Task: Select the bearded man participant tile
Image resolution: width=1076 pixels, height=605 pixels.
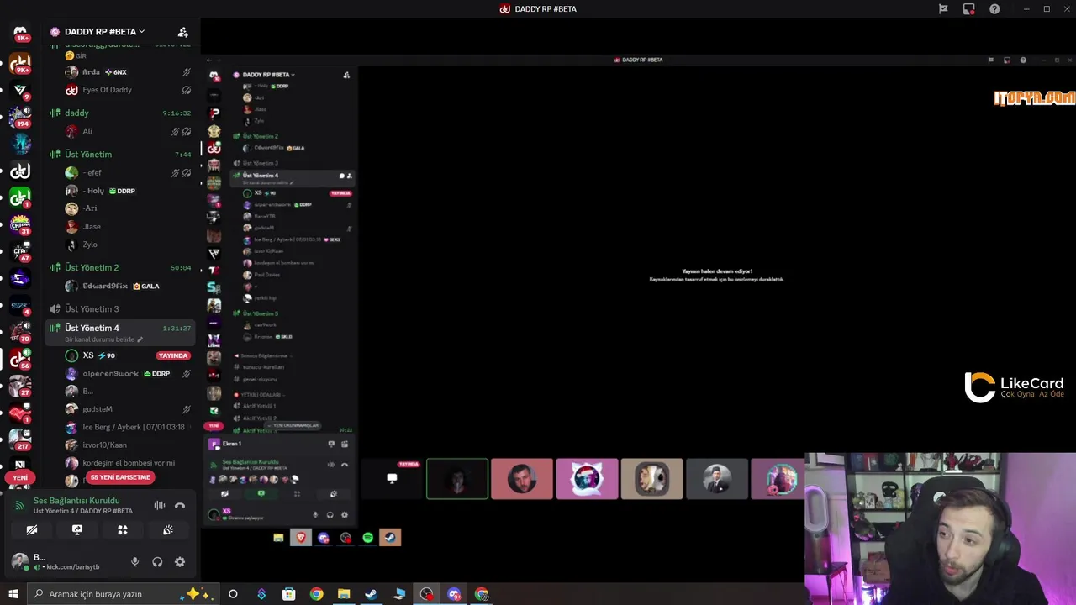Action: 522,479
